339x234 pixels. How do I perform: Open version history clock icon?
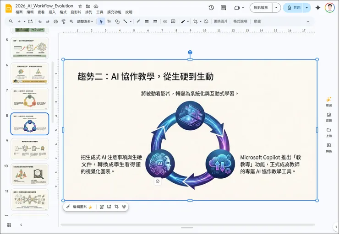click(x=211, y=8)
